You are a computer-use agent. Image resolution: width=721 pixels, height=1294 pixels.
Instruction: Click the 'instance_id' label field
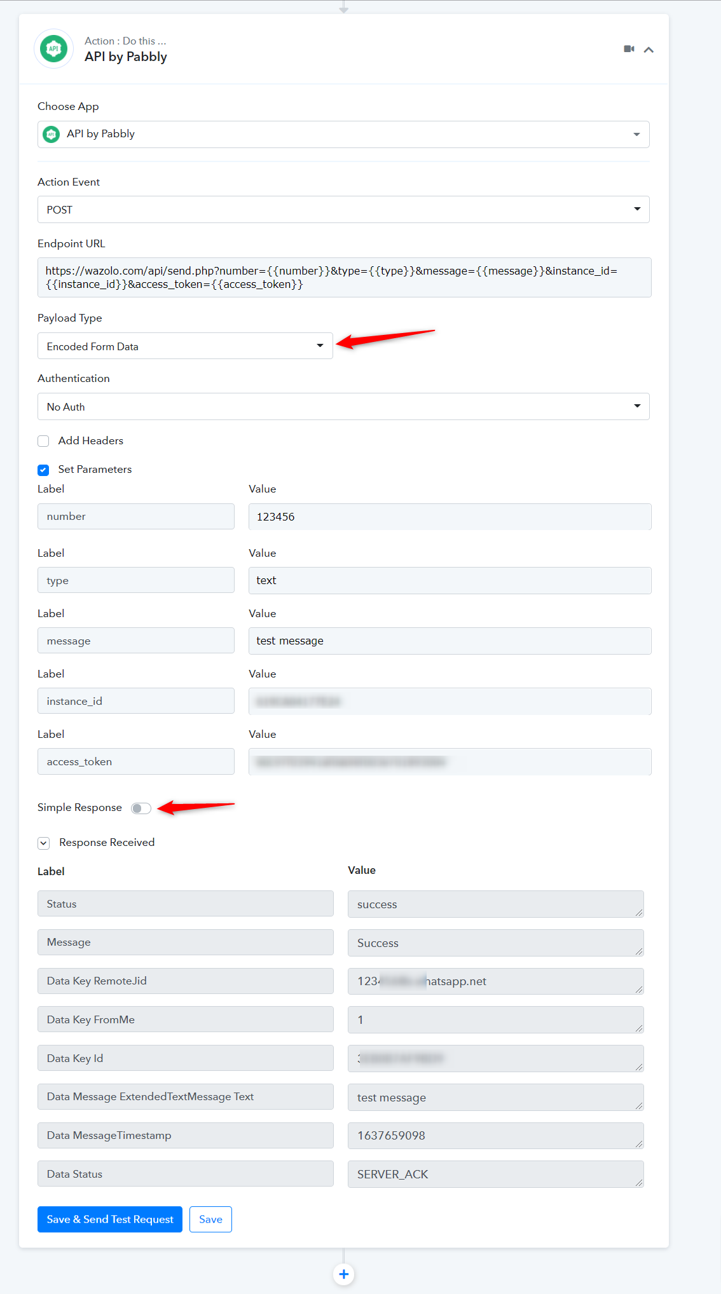[x=136, y=701]
